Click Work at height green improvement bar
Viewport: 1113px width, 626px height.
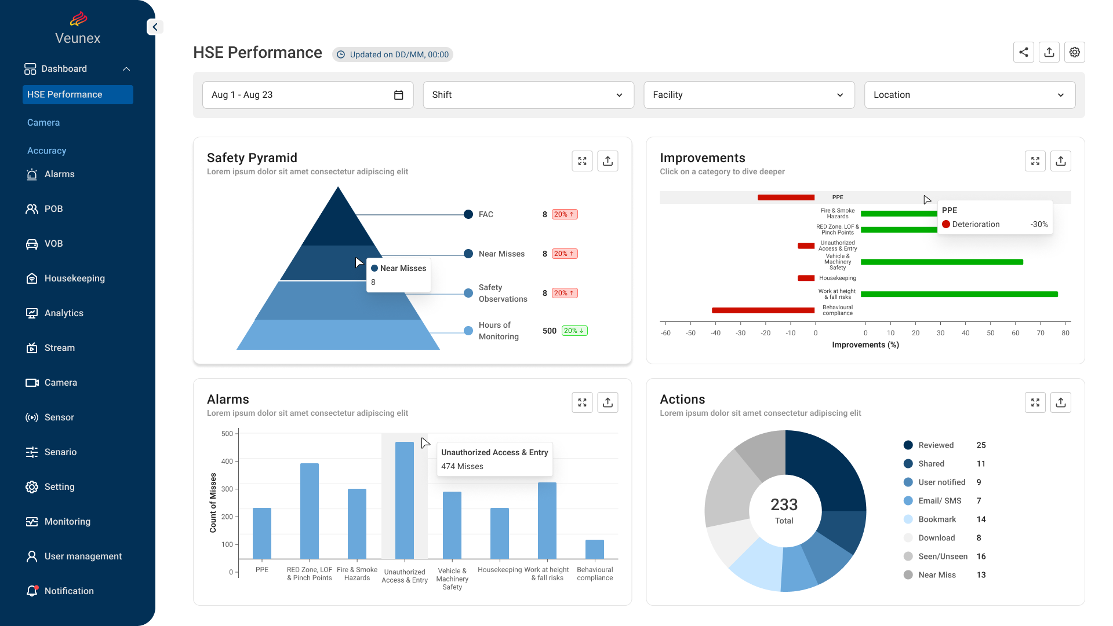point(959,295)
